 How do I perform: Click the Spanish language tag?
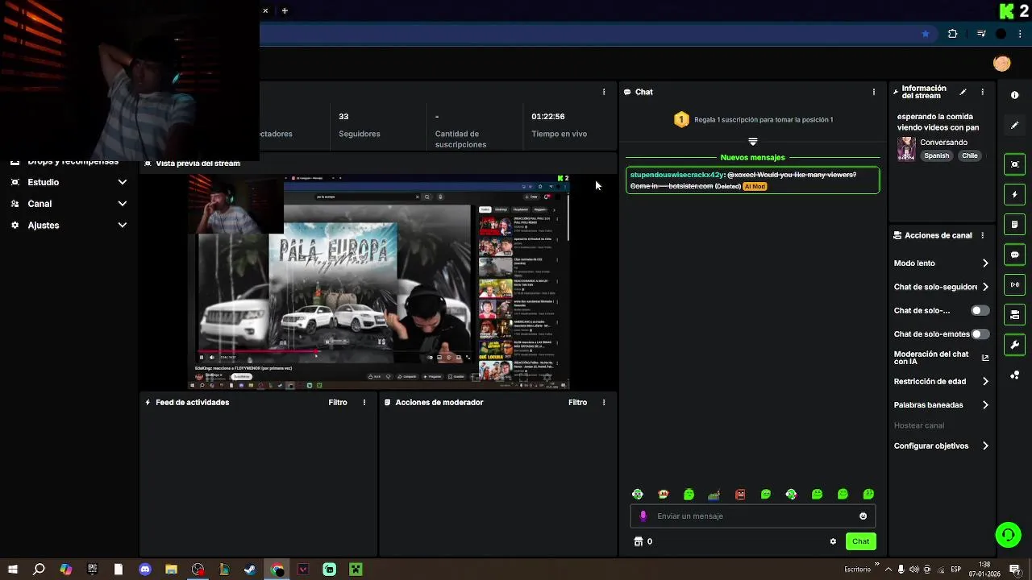coord(936,155)
